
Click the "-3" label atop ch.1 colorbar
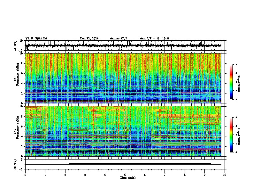pyautogui.click(x=236, y=65)
